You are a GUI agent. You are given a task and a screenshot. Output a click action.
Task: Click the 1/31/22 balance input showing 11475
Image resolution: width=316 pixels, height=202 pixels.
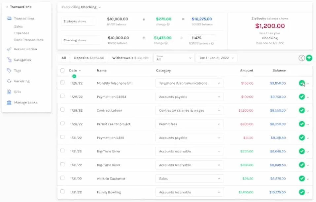click(x=201, y=38)
